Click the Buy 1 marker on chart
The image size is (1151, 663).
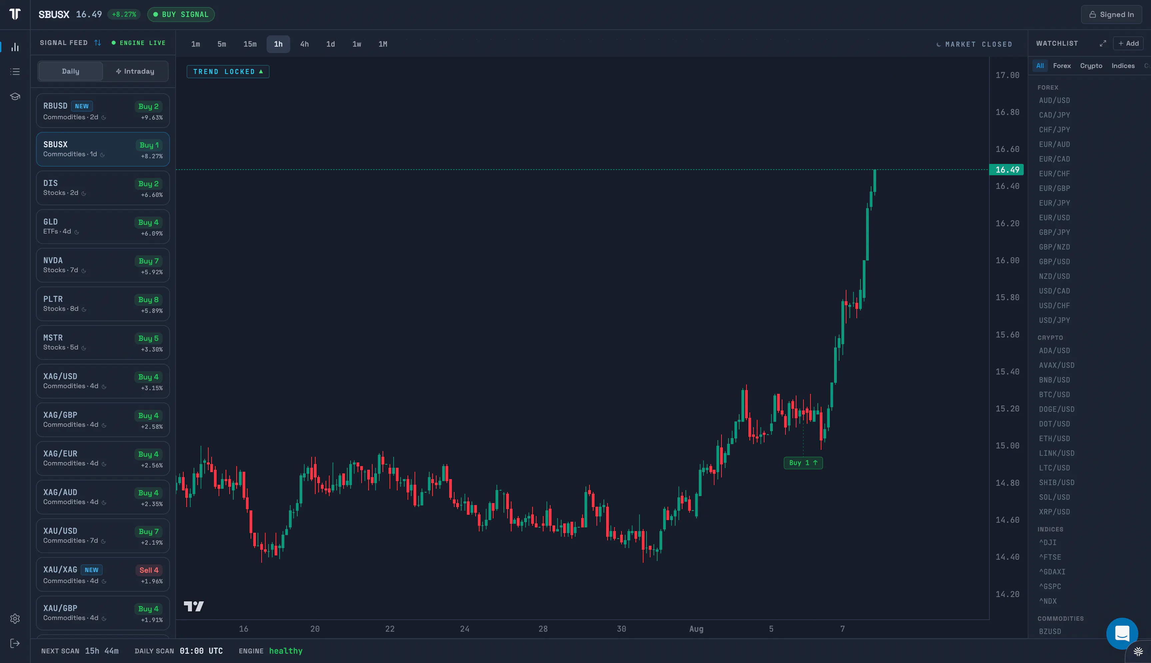(803, 463)
